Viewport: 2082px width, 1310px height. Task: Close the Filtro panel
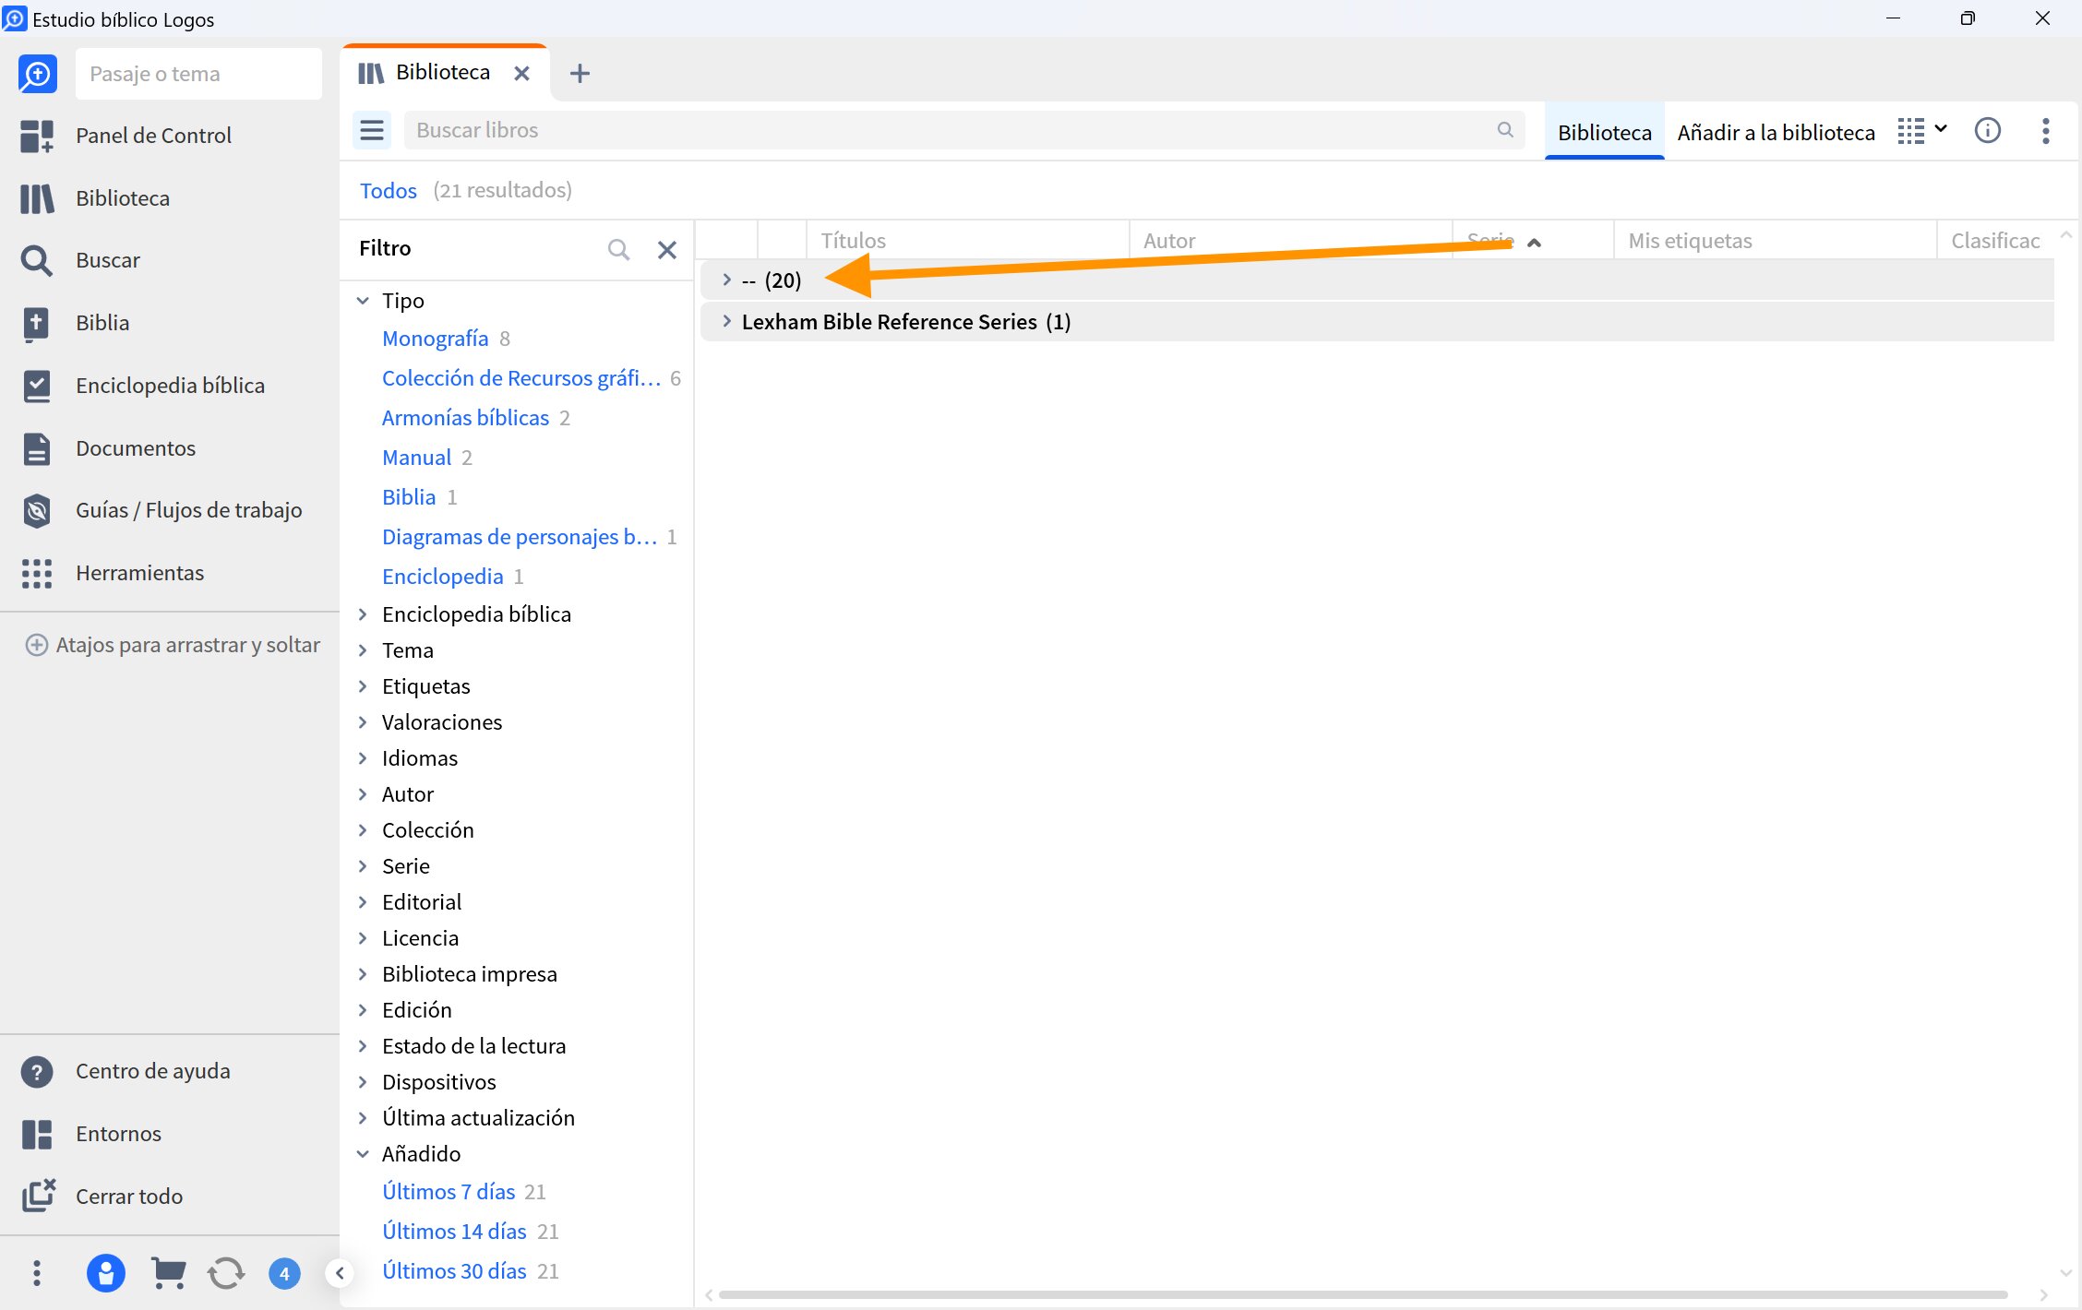[667, 249]
